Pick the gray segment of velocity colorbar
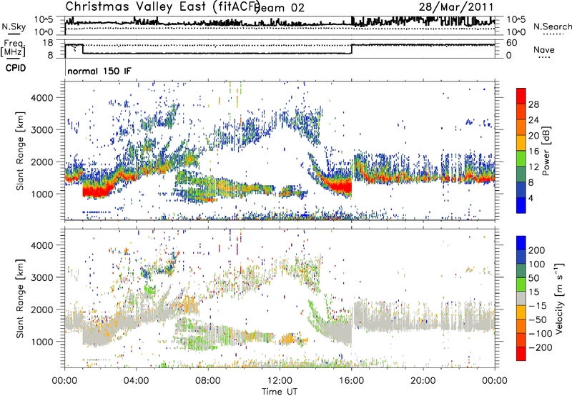572x396 pixels. (521, 298)
